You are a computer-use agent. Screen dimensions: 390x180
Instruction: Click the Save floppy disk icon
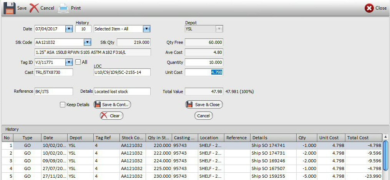pos(10,8)
